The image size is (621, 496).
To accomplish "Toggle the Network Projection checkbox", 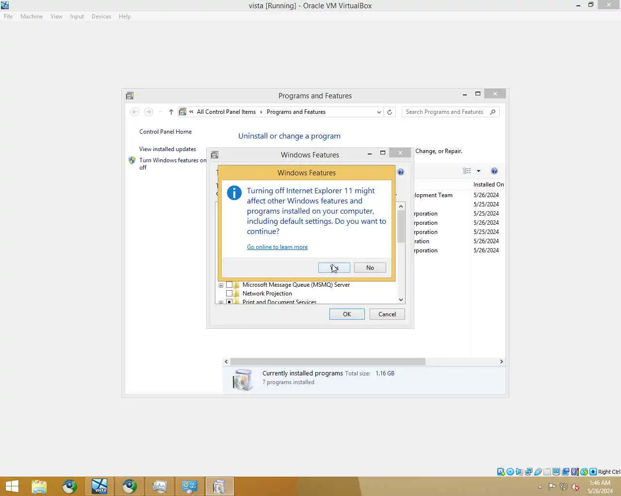I will [x=229, y=294].
